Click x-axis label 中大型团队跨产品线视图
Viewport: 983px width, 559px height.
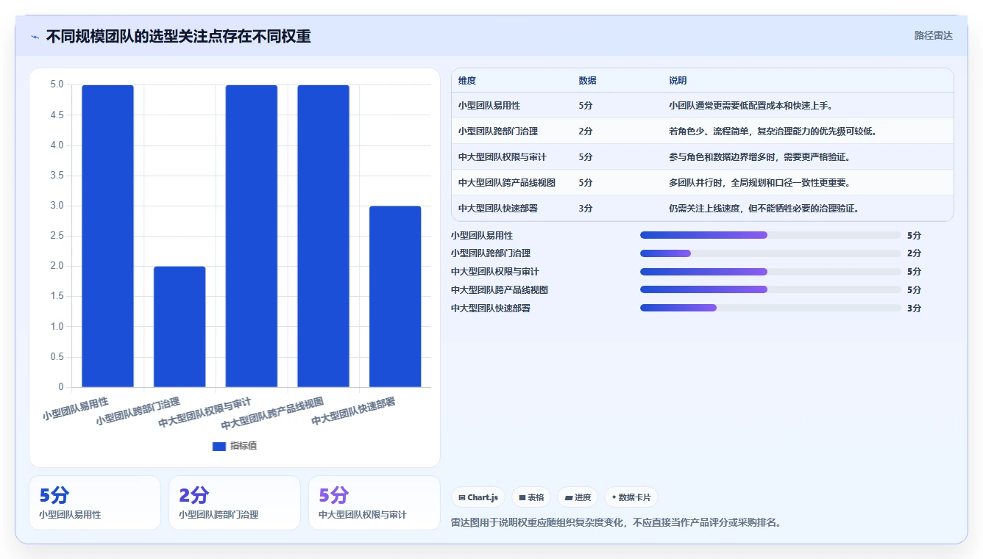click(x=272, y=414)
